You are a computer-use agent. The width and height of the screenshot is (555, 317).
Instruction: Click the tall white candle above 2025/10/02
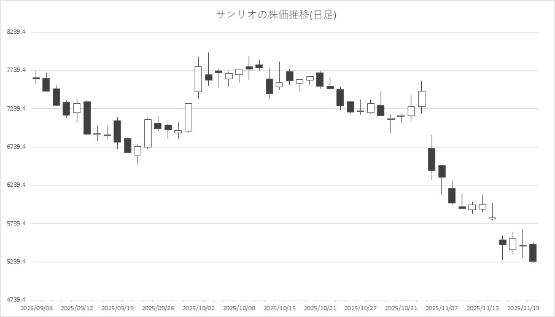[198, 79]
